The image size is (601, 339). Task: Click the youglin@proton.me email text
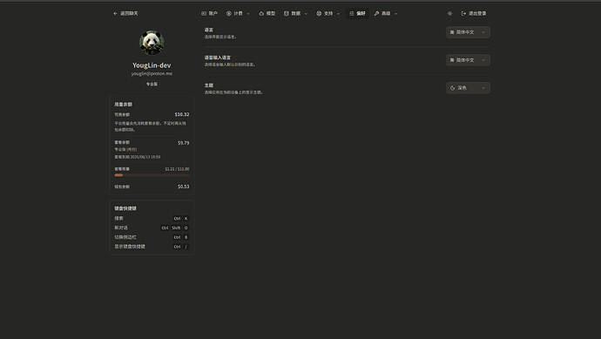152,73
